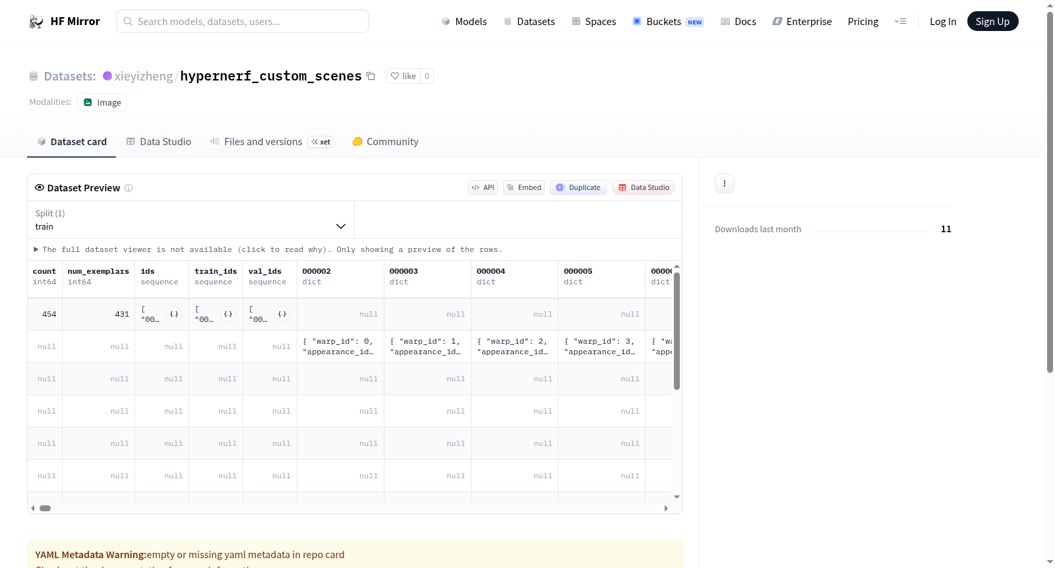Screen dimensions: 1055x568
Task: Copy dataset name with the copy icon
Action: pos(371,77)
